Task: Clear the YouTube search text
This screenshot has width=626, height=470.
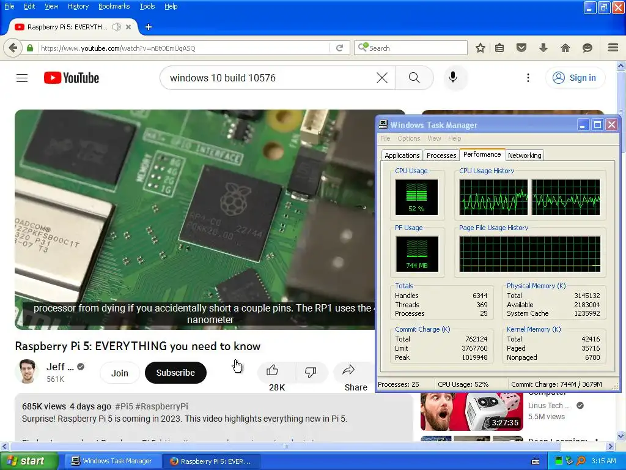Action: point(382,78)
